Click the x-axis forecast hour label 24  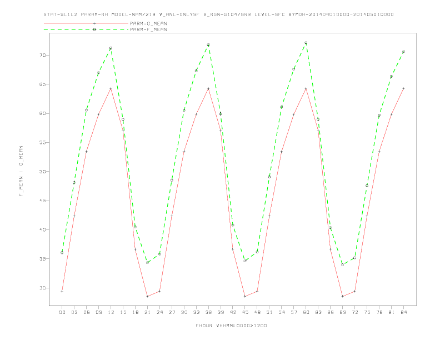pyautogui.click(x=159, y=312)
